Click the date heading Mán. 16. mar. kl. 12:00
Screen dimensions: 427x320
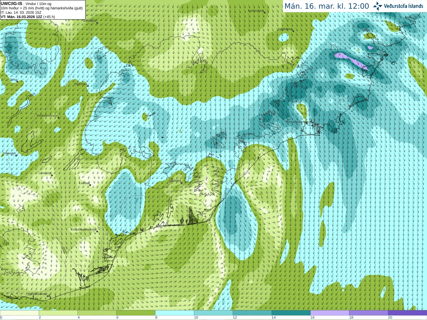click(327, 6)
